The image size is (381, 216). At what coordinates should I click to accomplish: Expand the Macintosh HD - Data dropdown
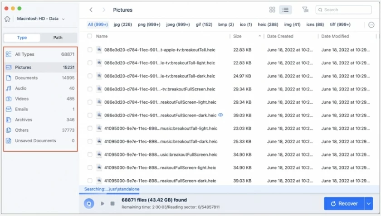coord(63,19)
